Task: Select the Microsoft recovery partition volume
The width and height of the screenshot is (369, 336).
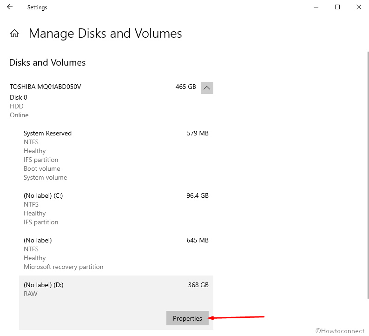Action: tap(116, 254)
